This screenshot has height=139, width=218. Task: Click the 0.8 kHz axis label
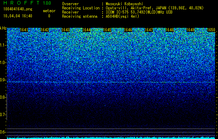[x=3, y=97]
